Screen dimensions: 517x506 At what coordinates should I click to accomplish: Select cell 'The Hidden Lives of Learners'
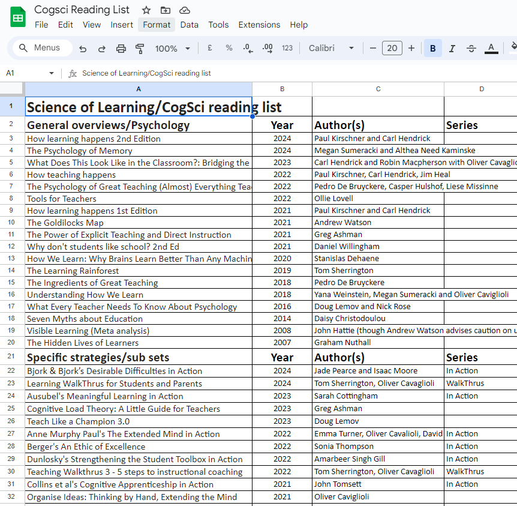(x=139, y=343)
